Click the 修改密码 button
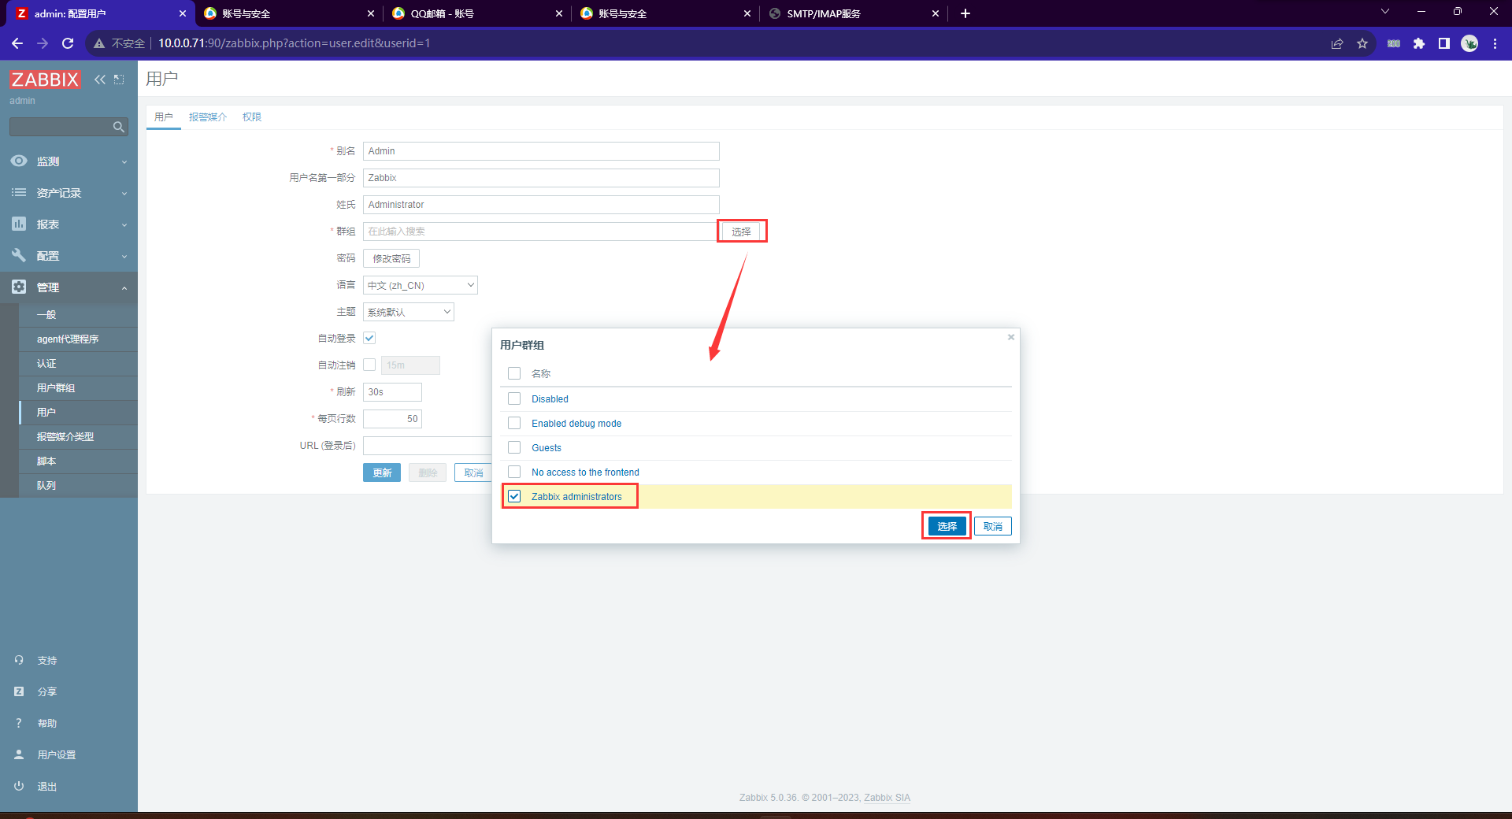The height and width of the screenshot is (819, 1512). (391, 258)
